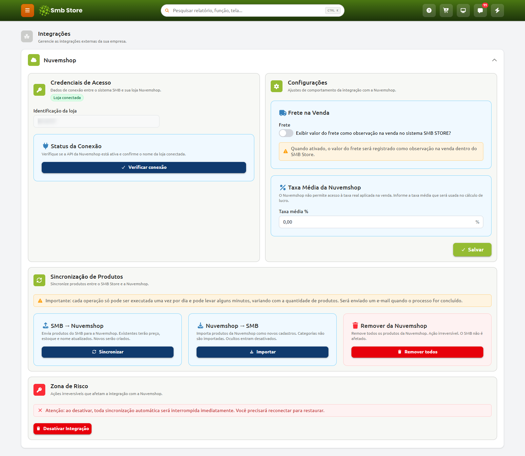Click the Integrações page icon
Screen dimensions: 525x456
click(27, 36)
